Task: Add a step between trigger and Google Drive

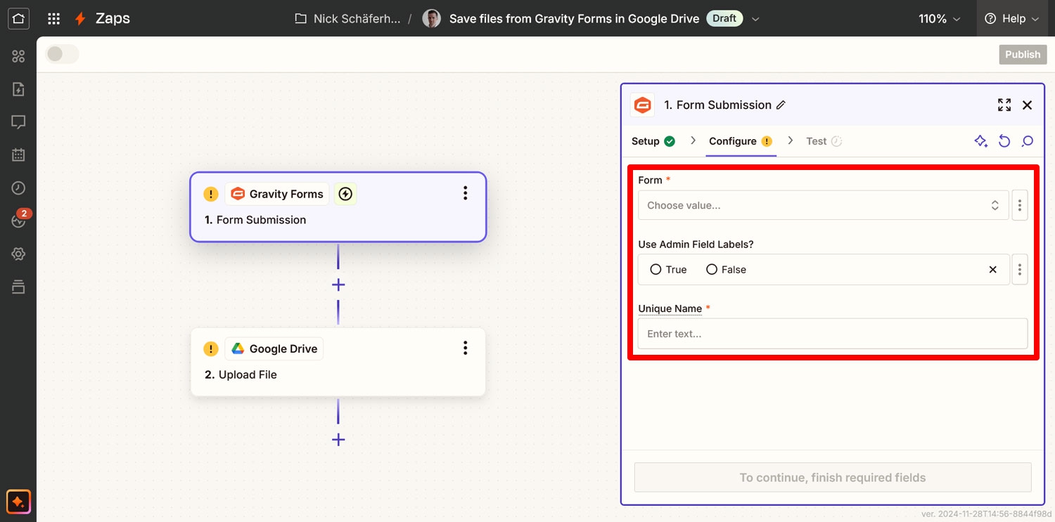Action: 338,285
